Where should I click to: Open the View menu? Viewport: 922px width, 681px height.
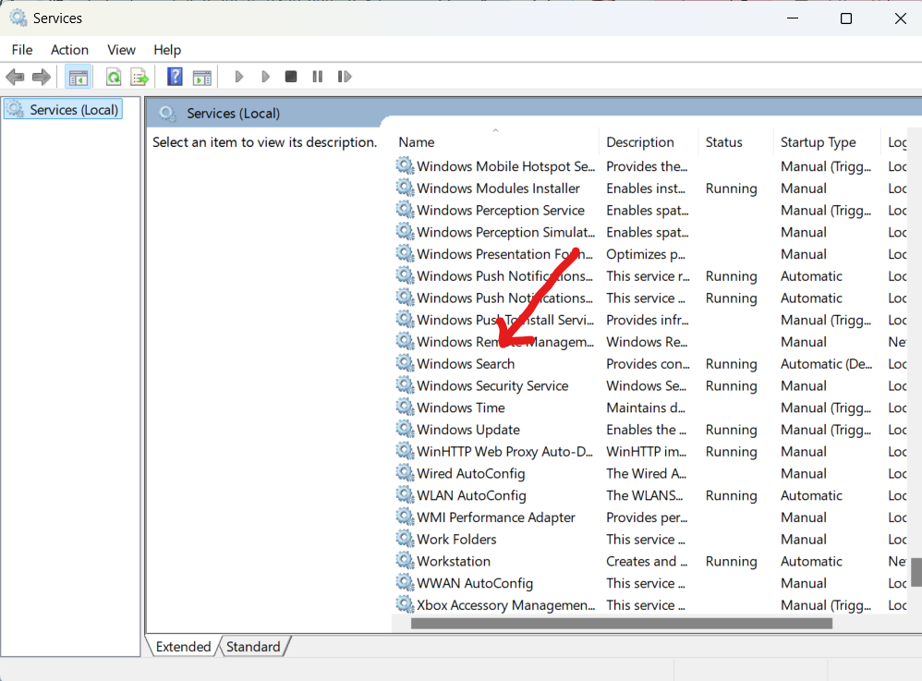point(121,49)
